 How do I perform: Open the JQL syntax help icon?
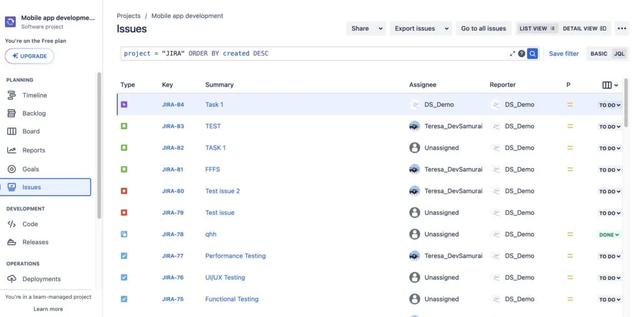pyautogui.click(x=522, y=54)
